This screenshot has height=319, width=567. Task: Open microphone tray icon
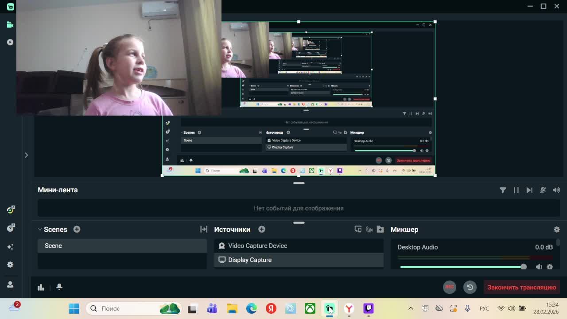[x=467, y=308]
